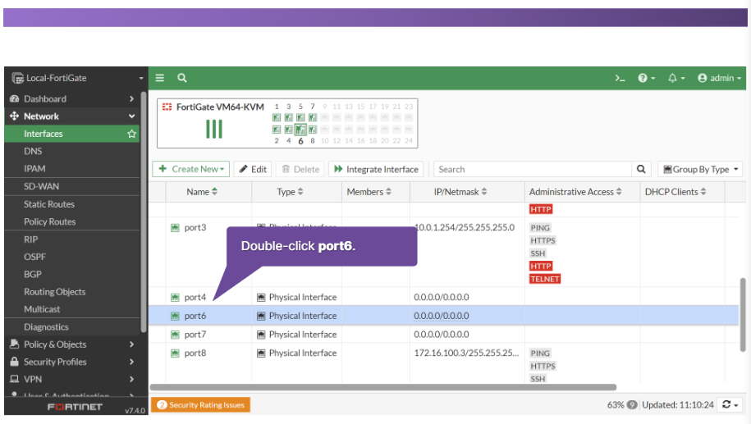Expand the Security Profiles menu
Screen dimensions: 751x424
coord(72,362)
